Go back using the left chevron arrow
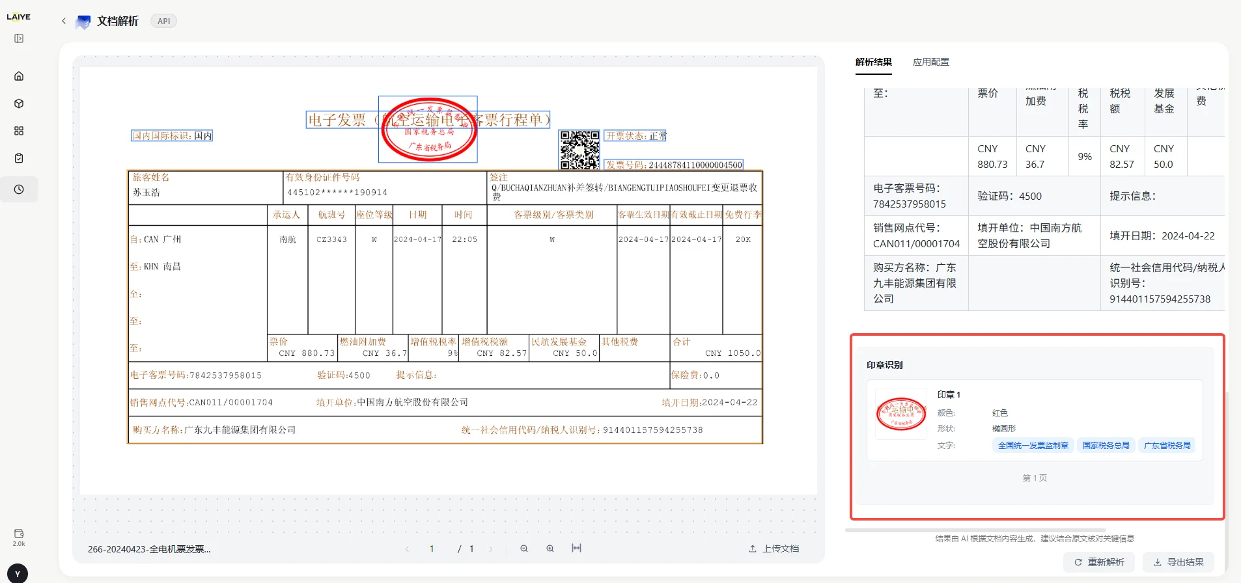This screenshot has width=1241, height=583. (x=64, y=21)
